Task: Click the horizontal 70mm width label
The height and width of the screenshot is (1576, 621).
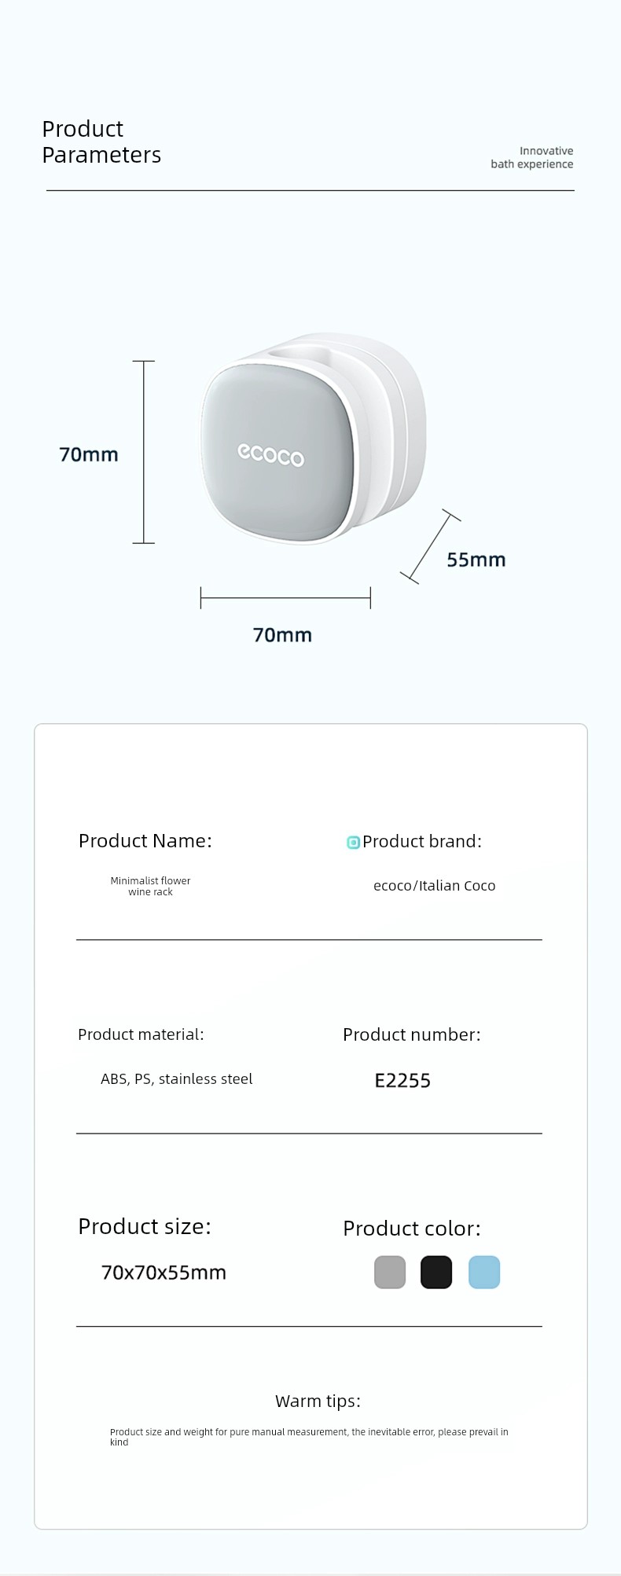Action: coord(282,635)
